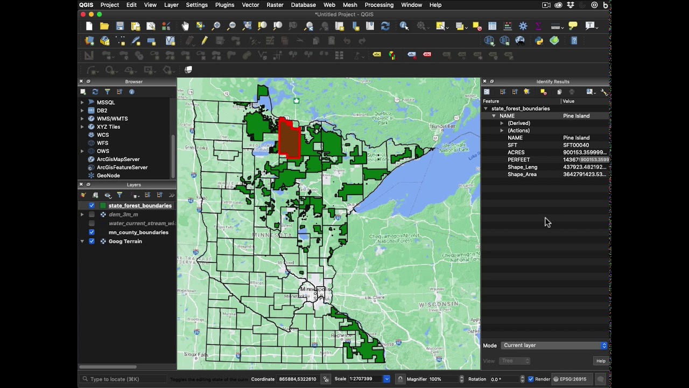
Task: Open the Project menu
Action: pyautogui.click(x=109, y=5)
